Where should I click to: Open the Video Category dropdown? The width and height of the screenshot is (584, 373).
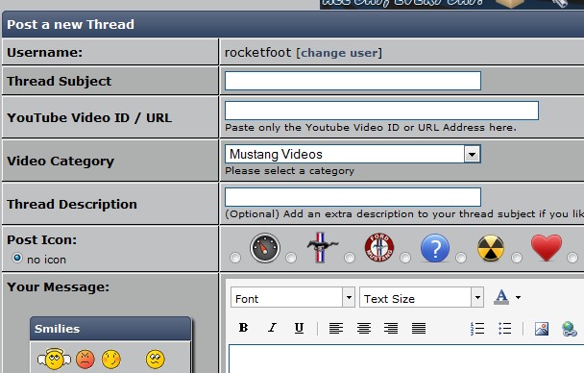point(472,154)
